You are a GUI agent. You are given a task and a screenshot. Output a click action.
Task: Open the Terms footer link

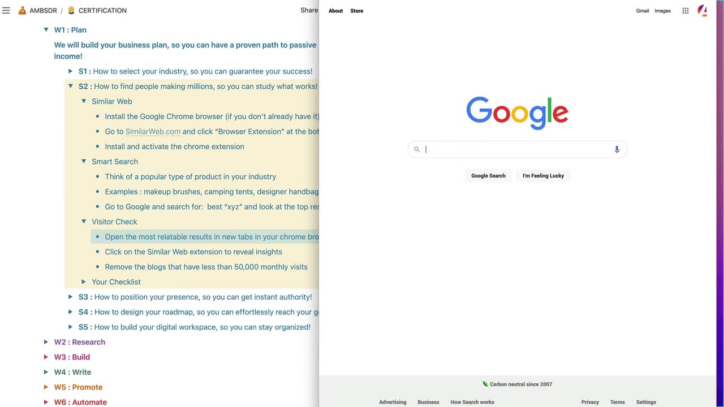[618, 402]
